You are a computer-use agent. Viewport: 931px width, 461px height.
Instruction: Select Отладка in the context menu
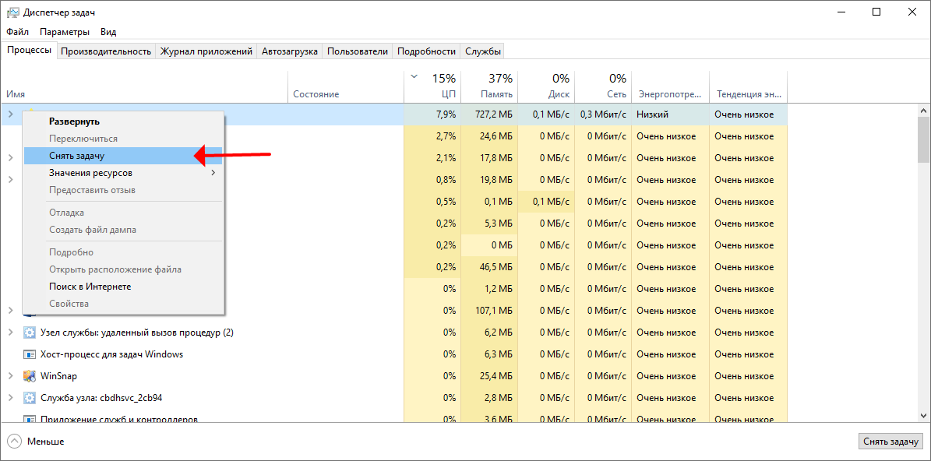coord(123,213)
